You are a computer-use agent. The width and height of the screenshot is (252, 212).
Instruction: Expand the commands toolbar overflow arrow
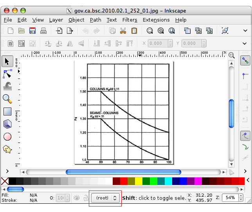(x=246, y=31)
